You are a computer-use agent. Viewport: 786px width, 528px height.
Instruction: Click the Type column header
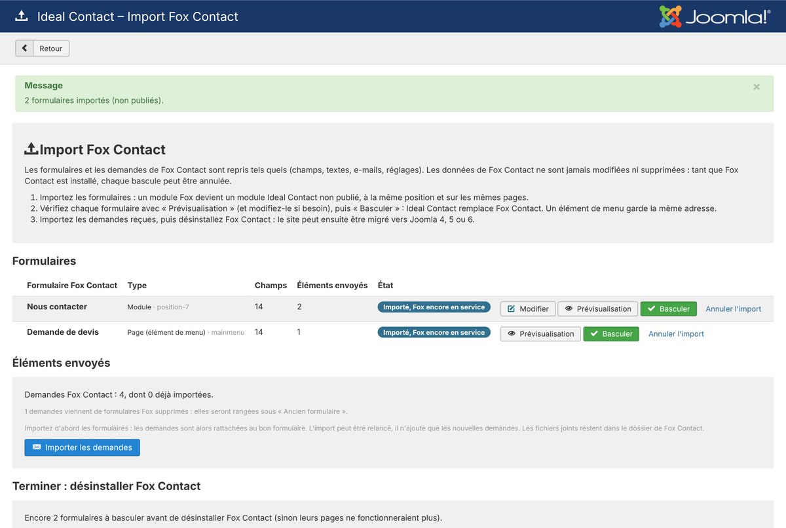tap(137, 286)
